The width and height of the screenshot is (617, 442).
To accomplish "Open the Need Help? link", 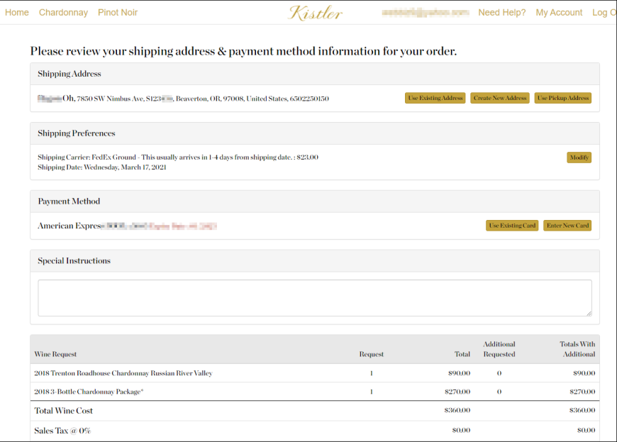I will (x=501, y=13).
